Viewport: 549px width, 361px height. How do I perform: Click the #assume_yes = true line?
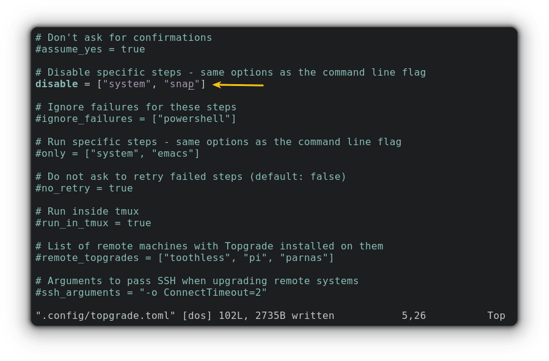(x=90, y=49)
